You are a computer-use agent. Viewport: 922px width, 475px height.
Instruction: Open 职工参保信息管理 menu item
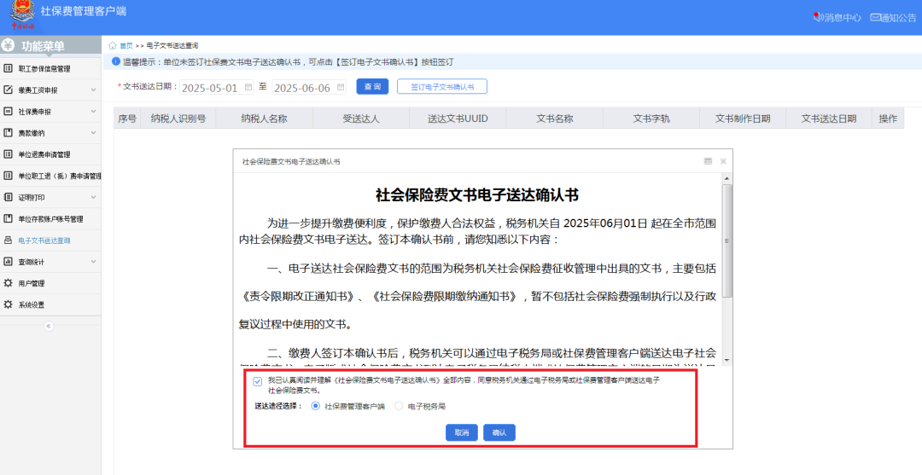tap(44, 69)
